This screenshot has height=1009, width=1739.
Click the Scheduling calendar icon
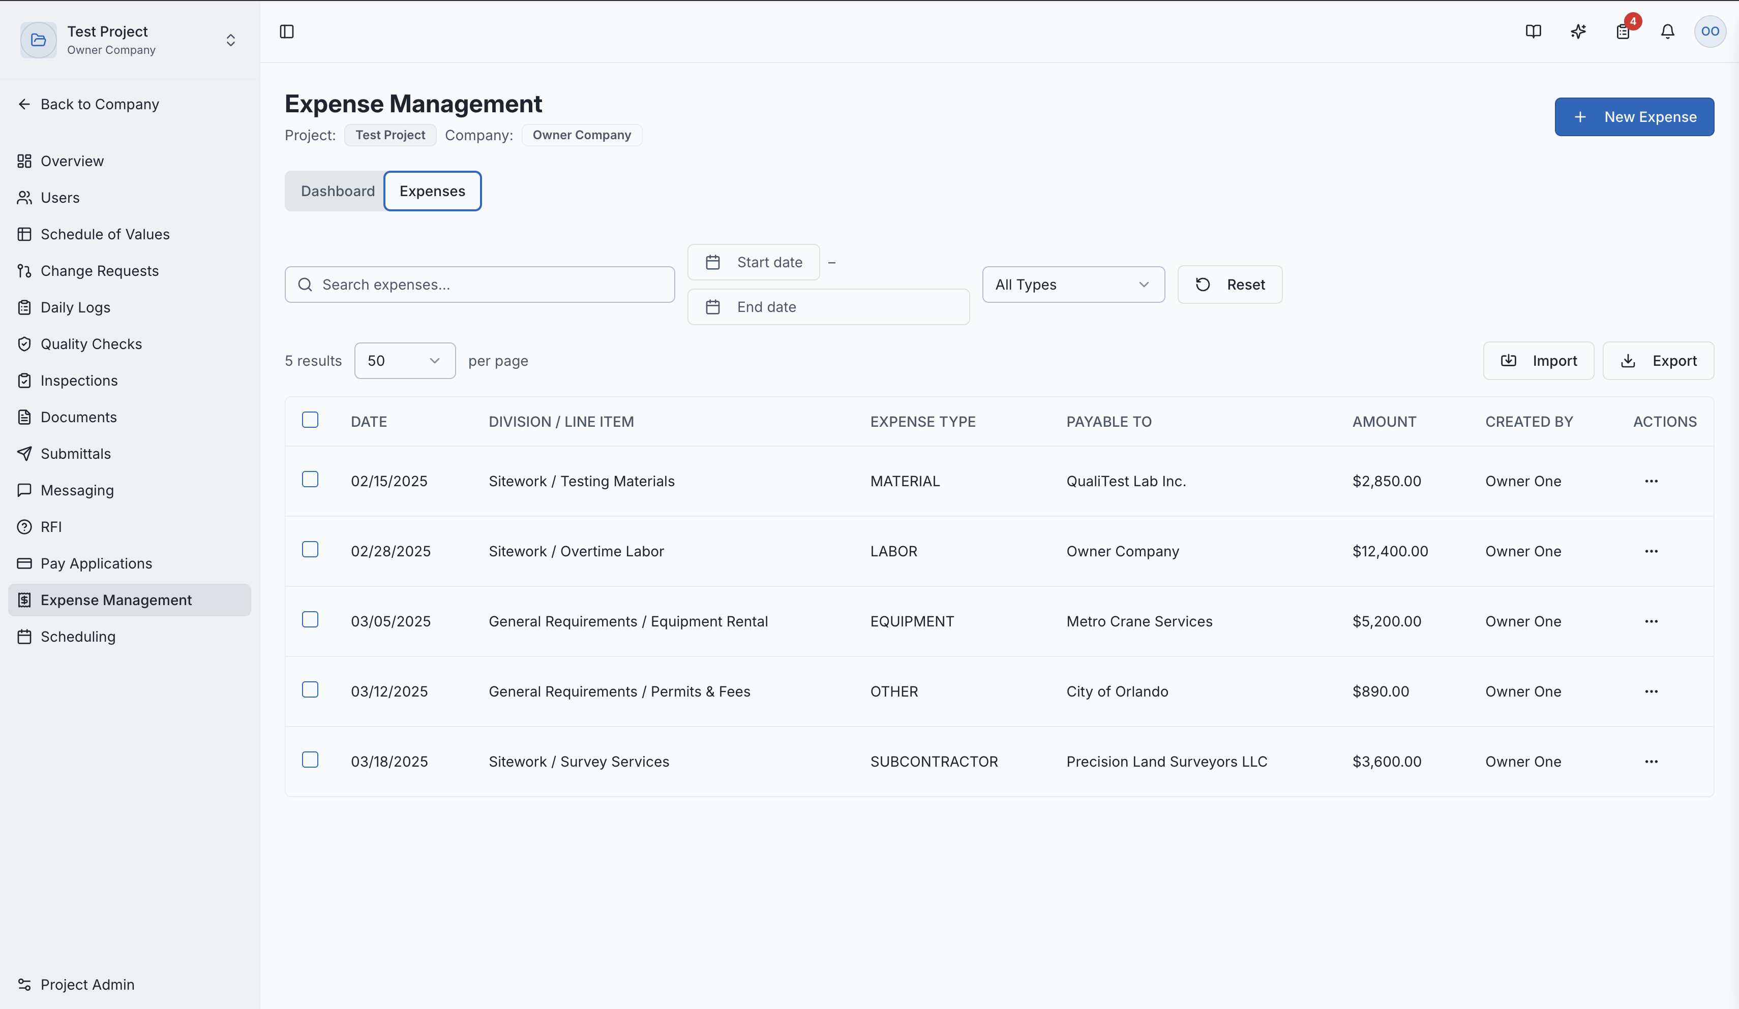pos(24,636)
